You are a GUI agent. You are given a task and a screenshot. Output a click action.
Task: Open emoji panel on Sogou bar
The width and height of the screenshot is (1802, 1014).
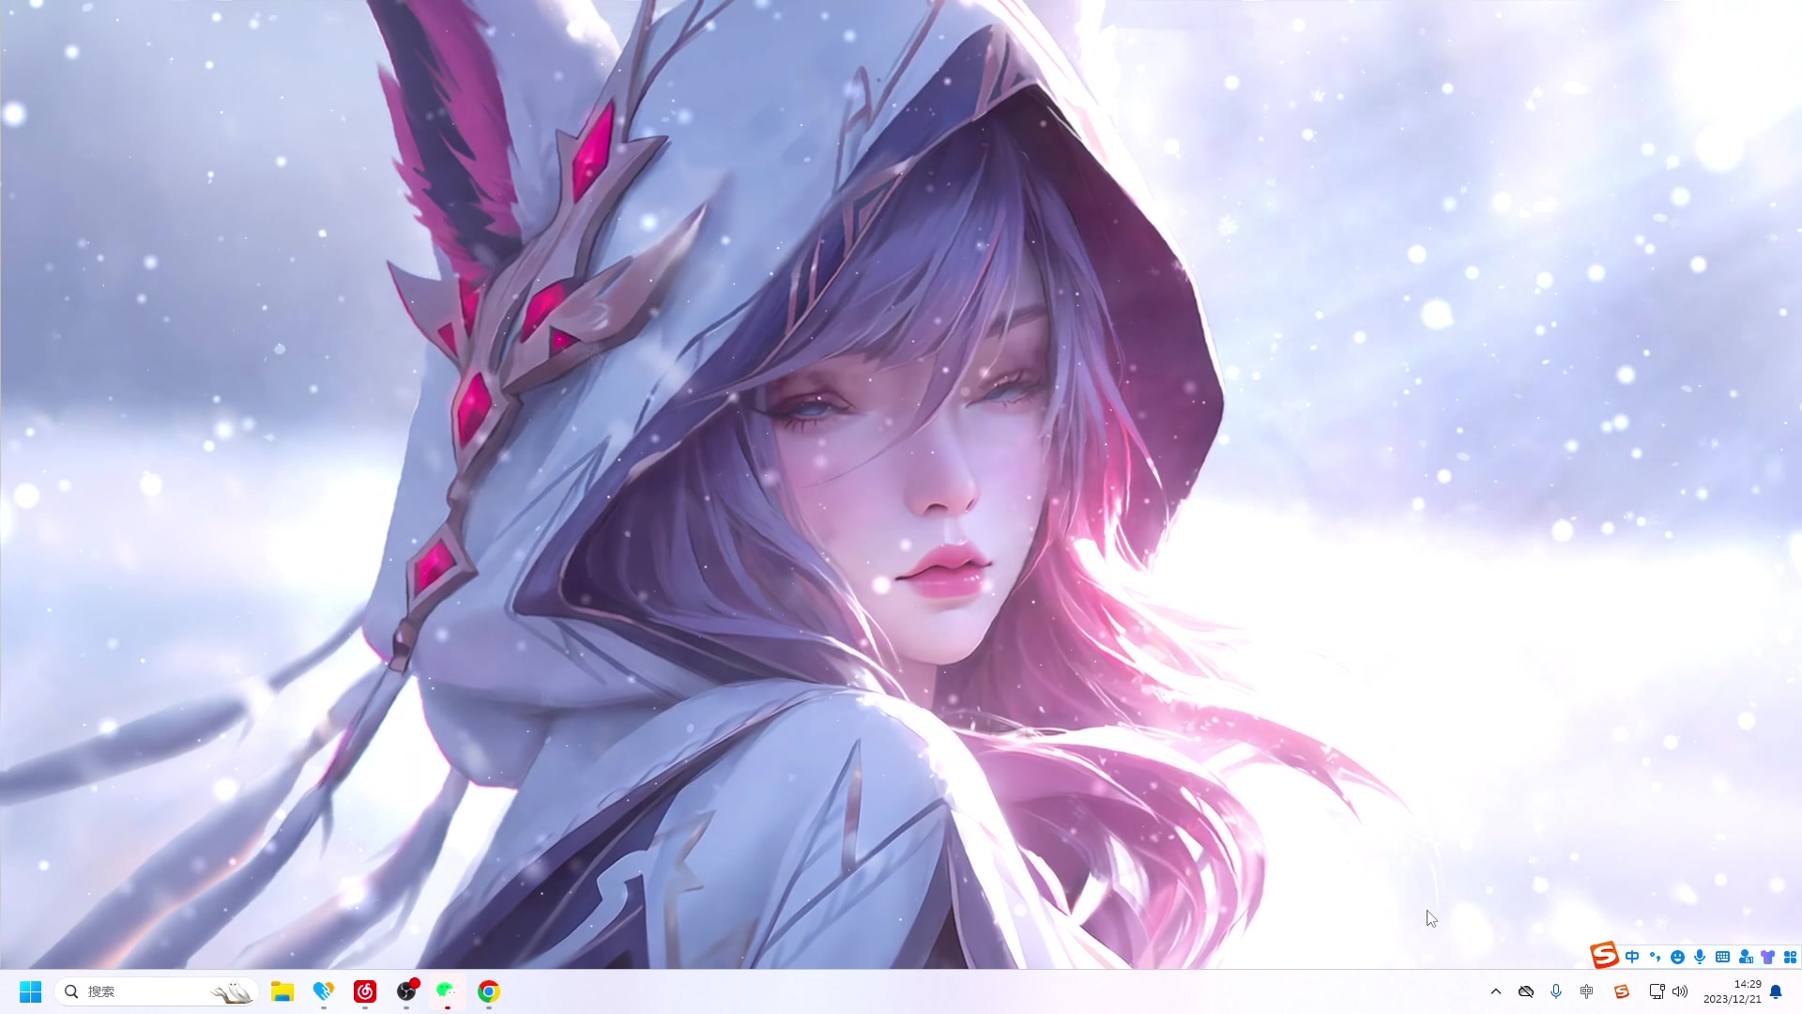coord(1677,957)
